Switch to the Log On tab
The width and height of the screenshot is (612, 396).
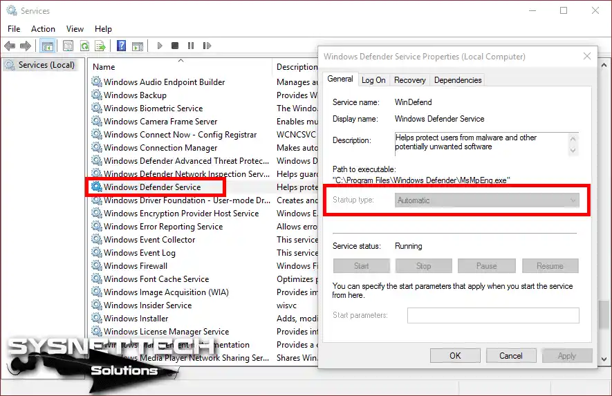(373, 80)
